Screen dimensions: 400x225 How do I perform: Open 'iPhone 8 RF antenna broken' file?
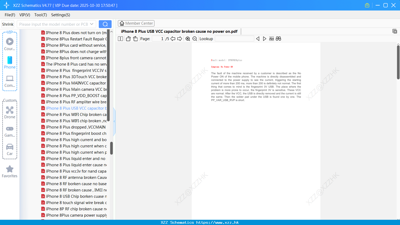point(74,178)
